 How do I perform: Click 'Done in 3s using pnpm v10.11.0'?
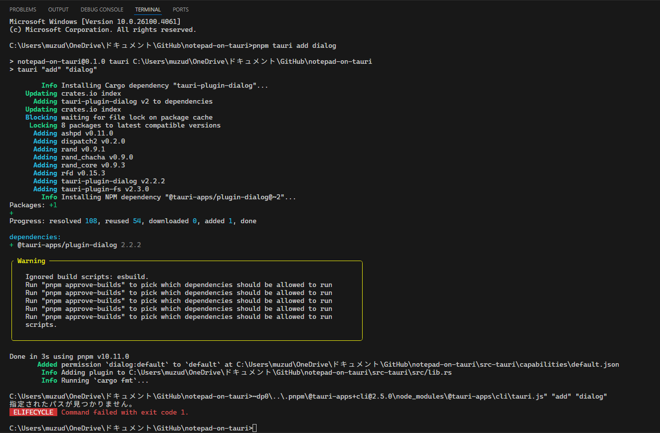[x=69, y=357]
